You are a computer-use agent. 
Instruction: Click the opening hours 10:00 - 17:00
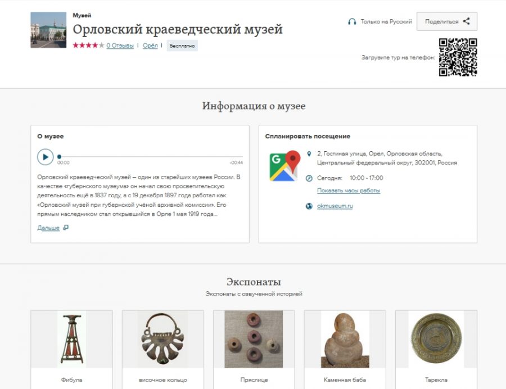(367, 178)
